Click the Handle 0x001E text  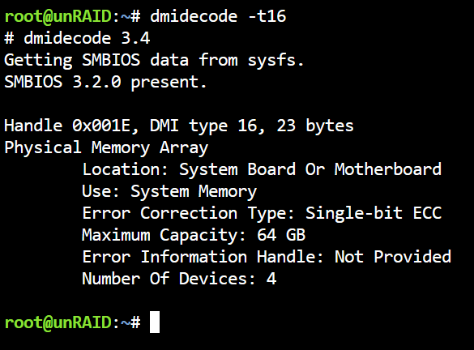click(71, 126)
